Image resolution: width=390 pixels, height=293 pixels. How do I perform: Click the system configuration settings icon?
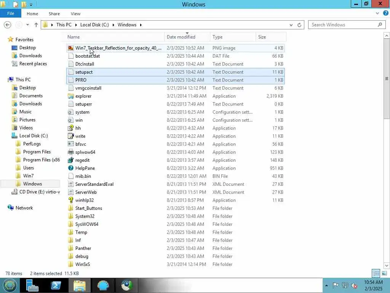(x=70, y=112)
